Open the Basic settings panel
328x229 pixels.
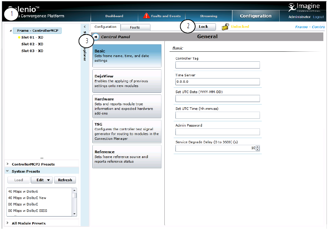[127, 56]
